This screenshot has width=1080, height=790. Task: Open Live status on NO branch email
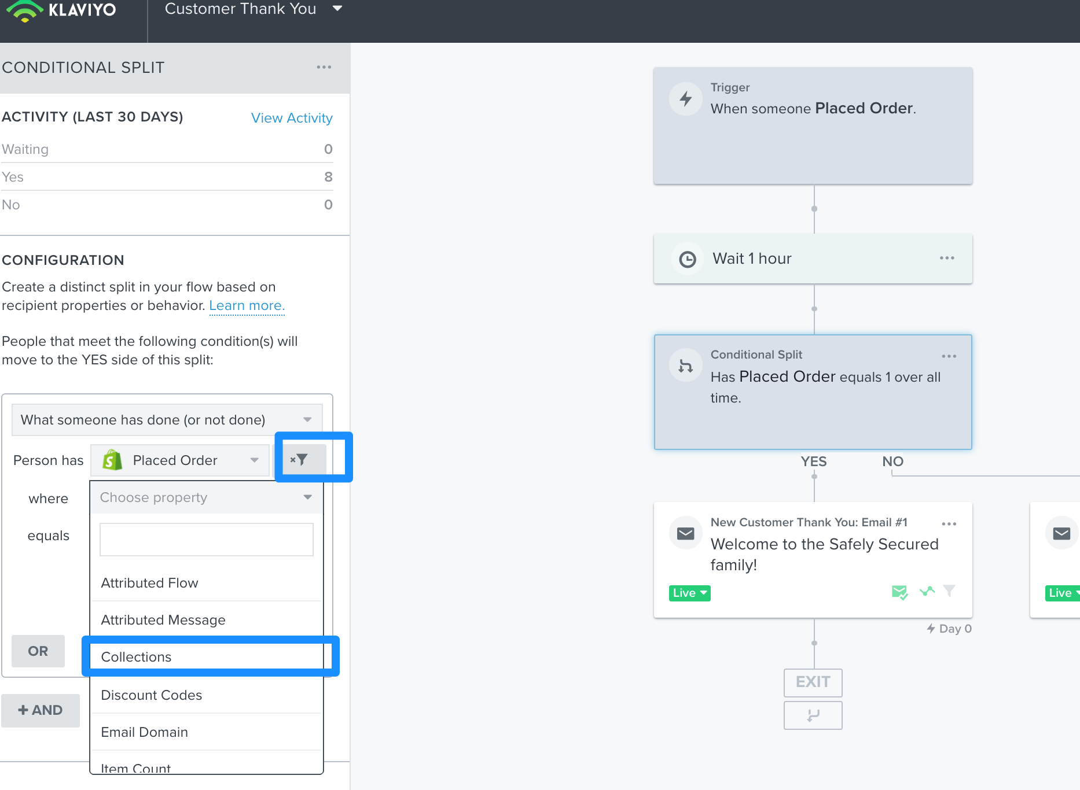point(1063,593)
